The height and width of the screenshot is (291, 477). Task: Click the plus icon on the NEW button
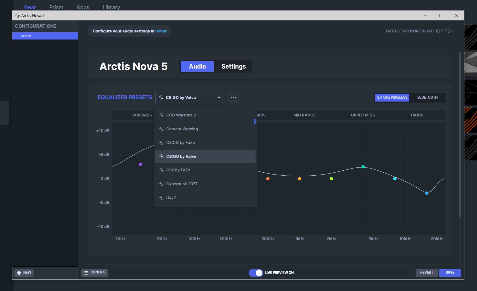tap(19, 273)
